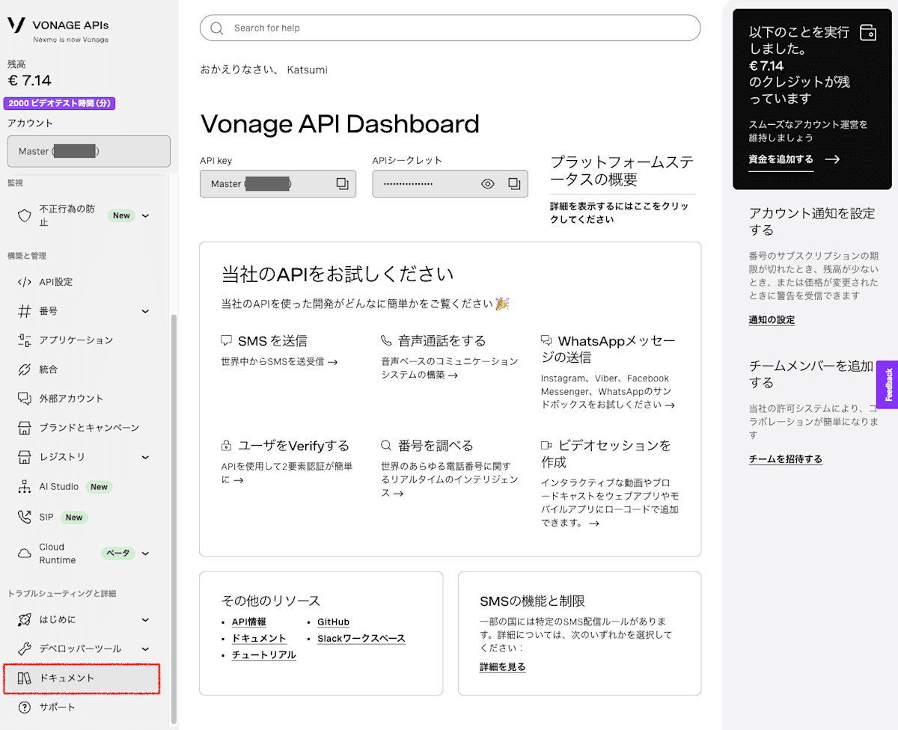Image resolution: width=898 pixels, height=730 pixels.
Task: Expand the レジストリ menu chevron
Action: (x=145, y=457)
